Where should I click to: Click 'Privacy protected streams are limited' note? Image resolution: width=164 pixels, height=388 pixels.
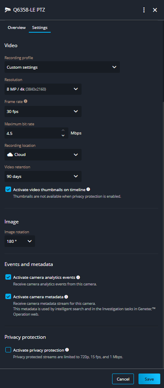pyautogui.click(x=68, y=357)
